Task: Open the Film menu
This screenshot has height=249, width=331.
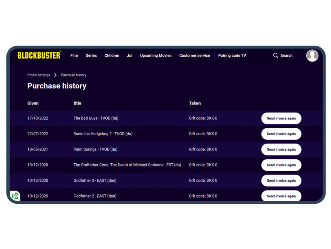Action: 74,56
